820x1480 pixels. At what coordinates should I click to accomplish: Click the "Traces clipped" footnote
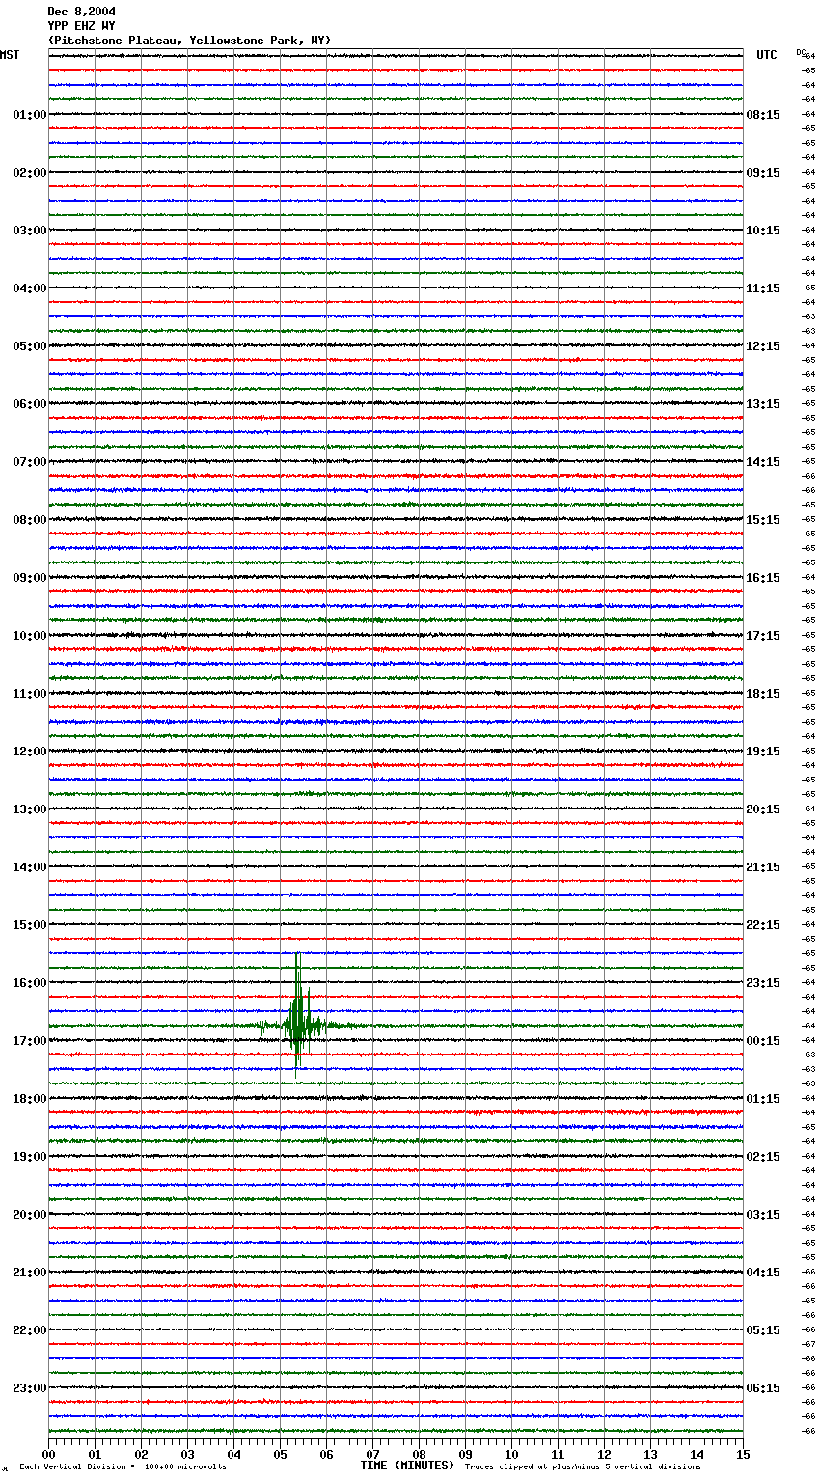tap(583, 1467)
